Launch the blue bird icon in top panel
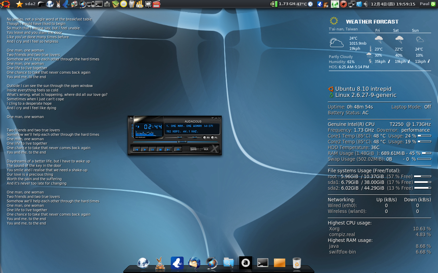Screen dimensions: 438x273 pyautogui.click(x=66, y=4)
